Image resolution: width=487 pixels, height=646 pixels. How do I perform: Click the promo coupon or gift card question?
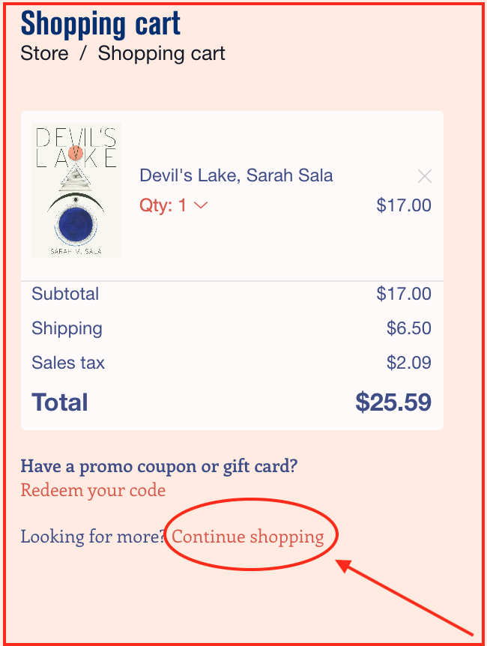coord(159,466)
